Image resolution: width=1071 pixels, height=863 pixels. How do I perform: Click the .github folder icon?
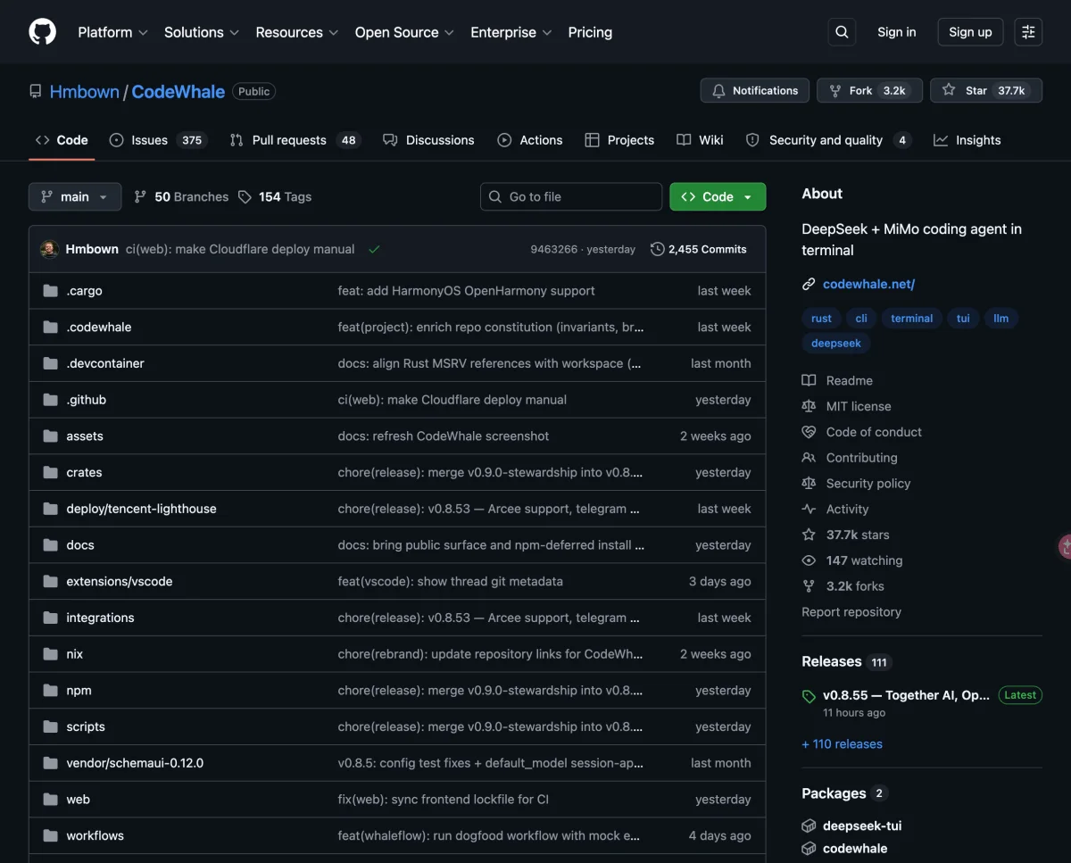tap(50, 400)
